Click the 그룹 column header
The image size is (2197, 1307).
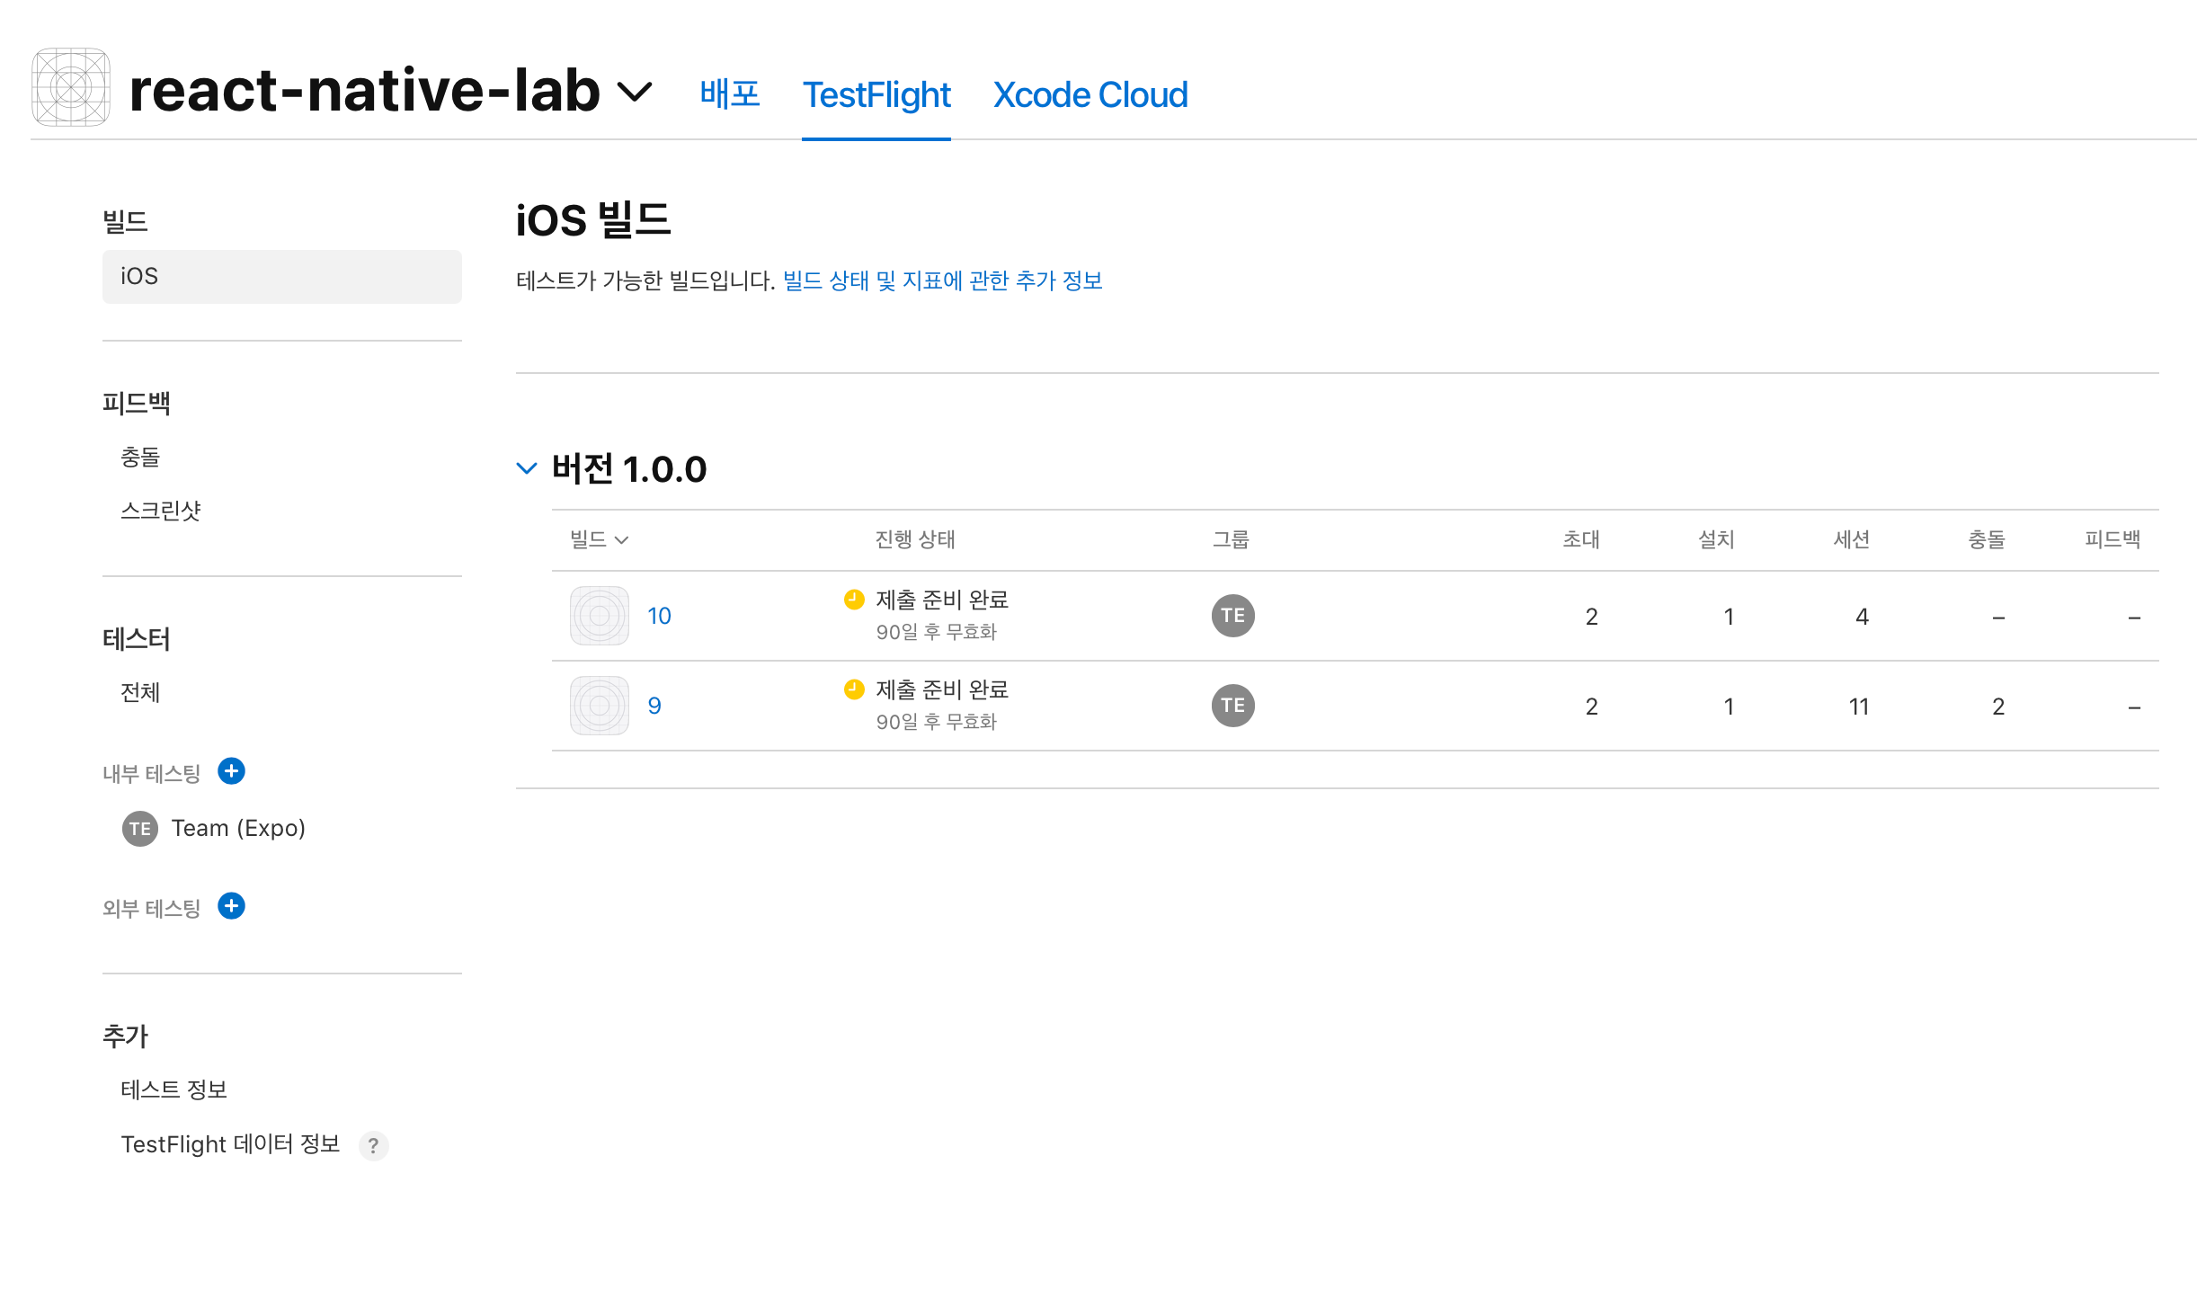[1231, 539]
